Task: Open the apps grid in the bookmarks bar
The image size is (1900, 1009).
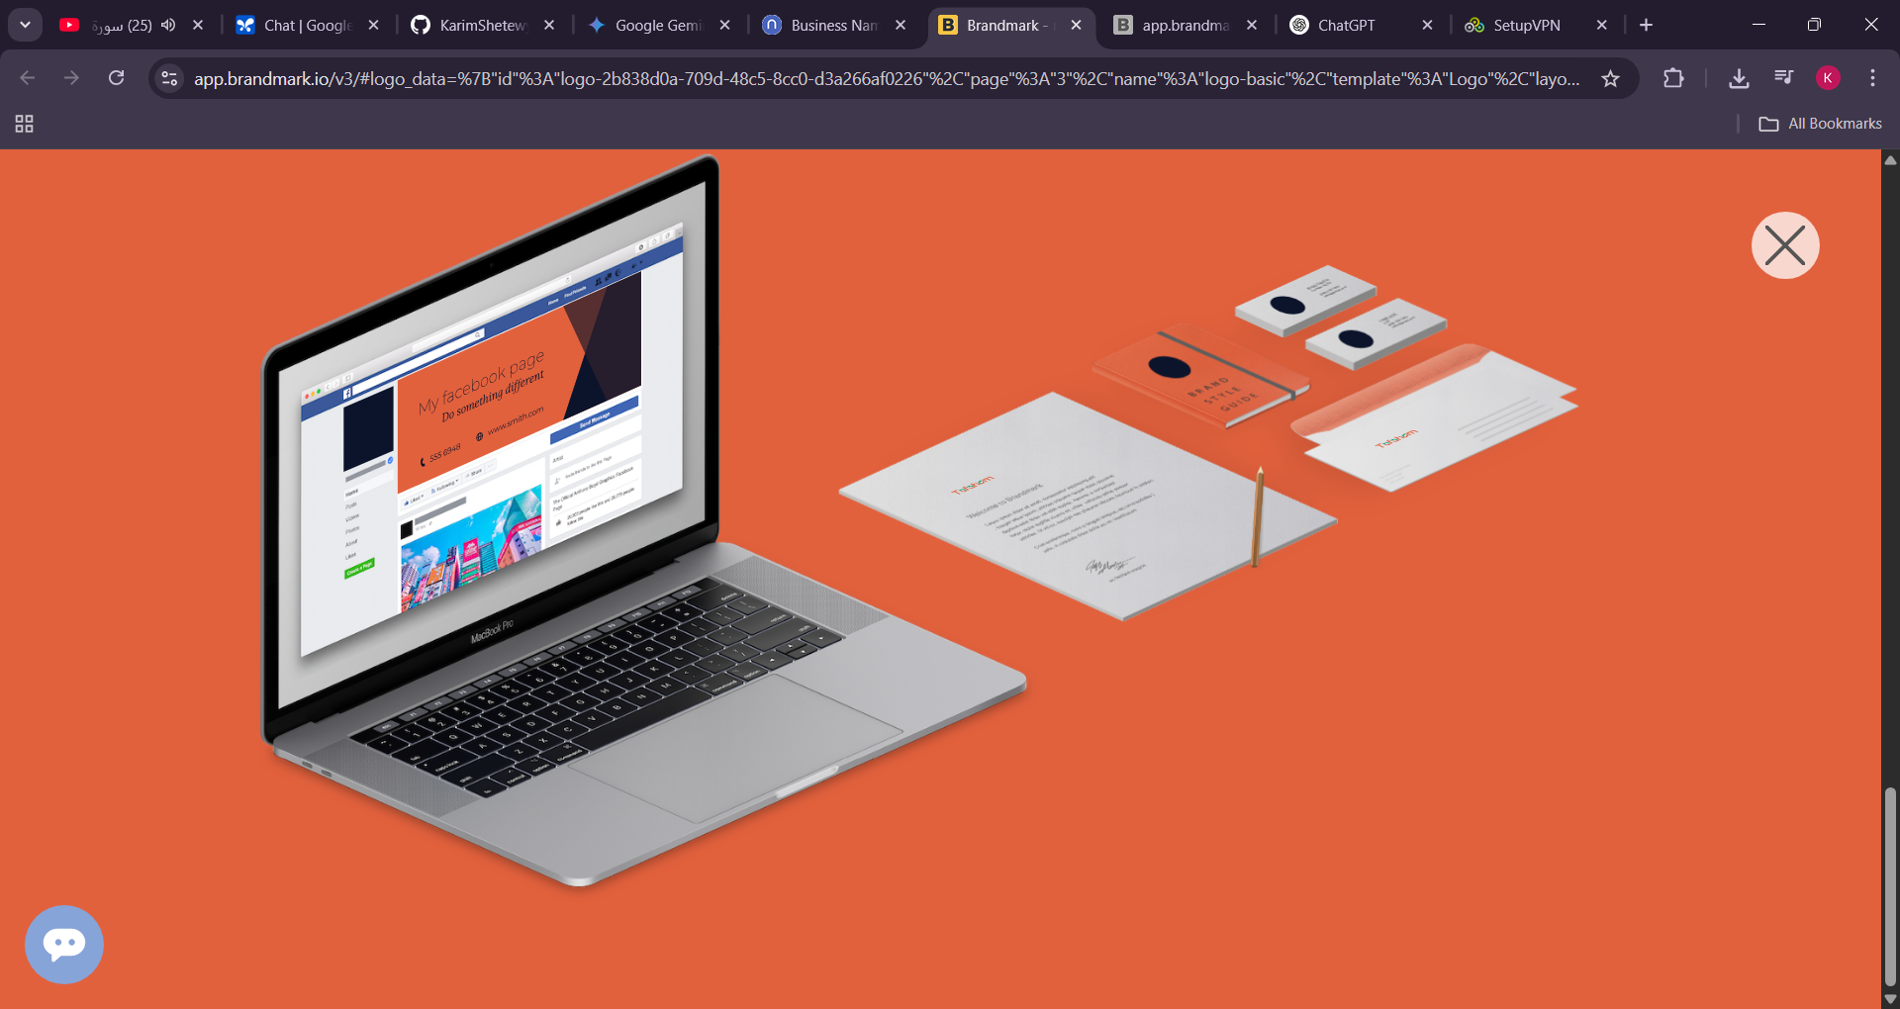Action: (x=25, y=124)
